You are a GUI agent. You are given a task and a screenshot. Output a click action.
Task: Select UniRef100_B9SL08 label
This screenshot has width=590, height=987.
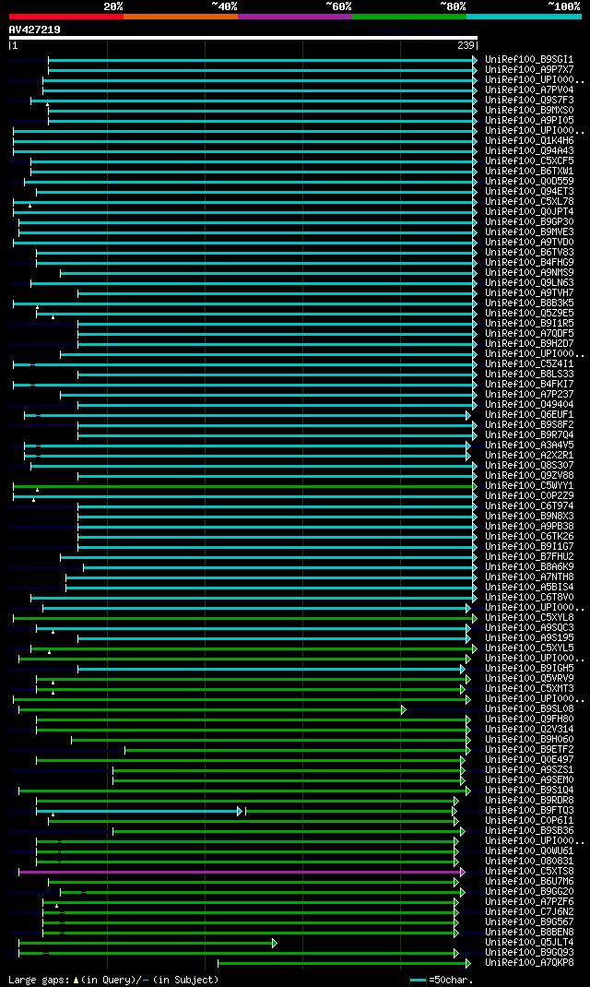529,708
